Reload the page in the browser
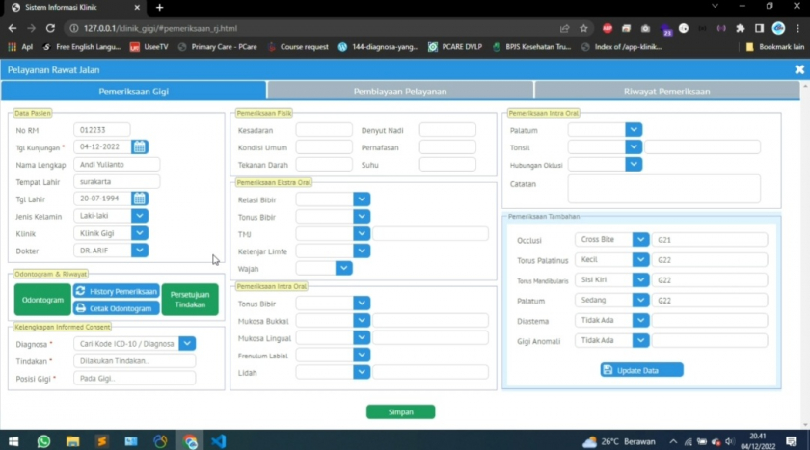The height and width of the screenshot is (450, 810). [x=50, y=29]
